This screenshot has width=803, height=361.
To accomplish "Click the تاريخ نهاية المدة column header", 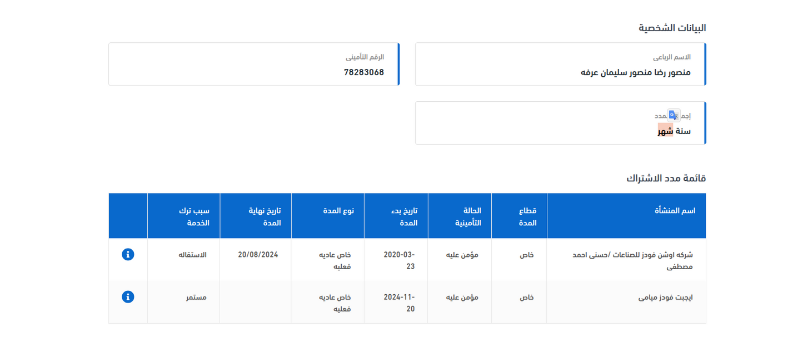I will coord(264,216).
